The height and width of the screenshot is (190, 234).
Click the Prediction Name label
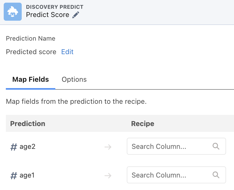[30, 38]
